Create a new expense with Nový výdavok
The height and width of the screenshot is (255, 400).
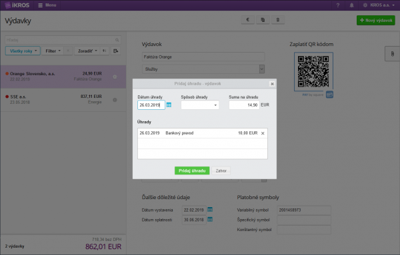[x=376, y=21]
